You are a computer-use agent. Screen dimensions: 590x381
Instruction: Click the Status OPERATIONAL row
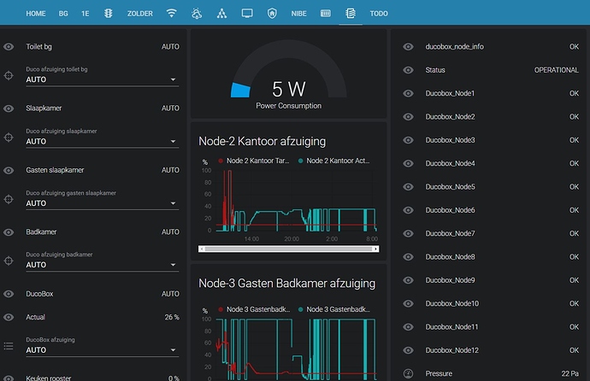pyautogui.click(x=489, y=70)
